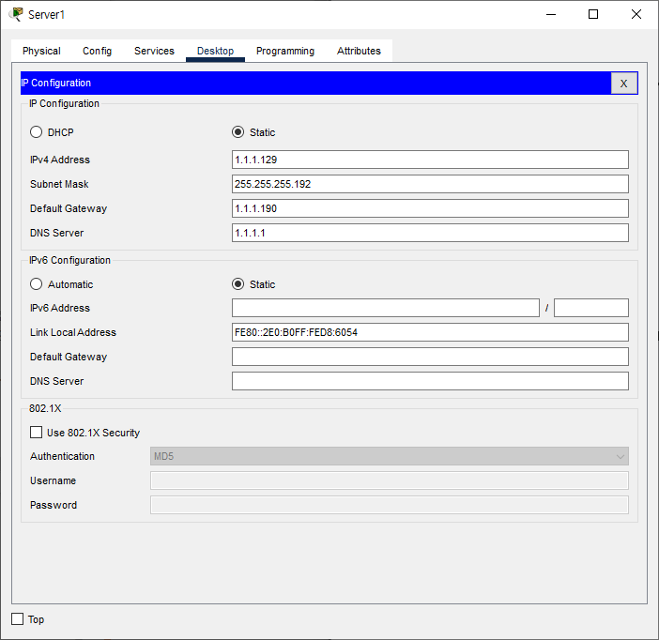
Task: Click the Link Local Address field
Action: (x=430, y=332)
